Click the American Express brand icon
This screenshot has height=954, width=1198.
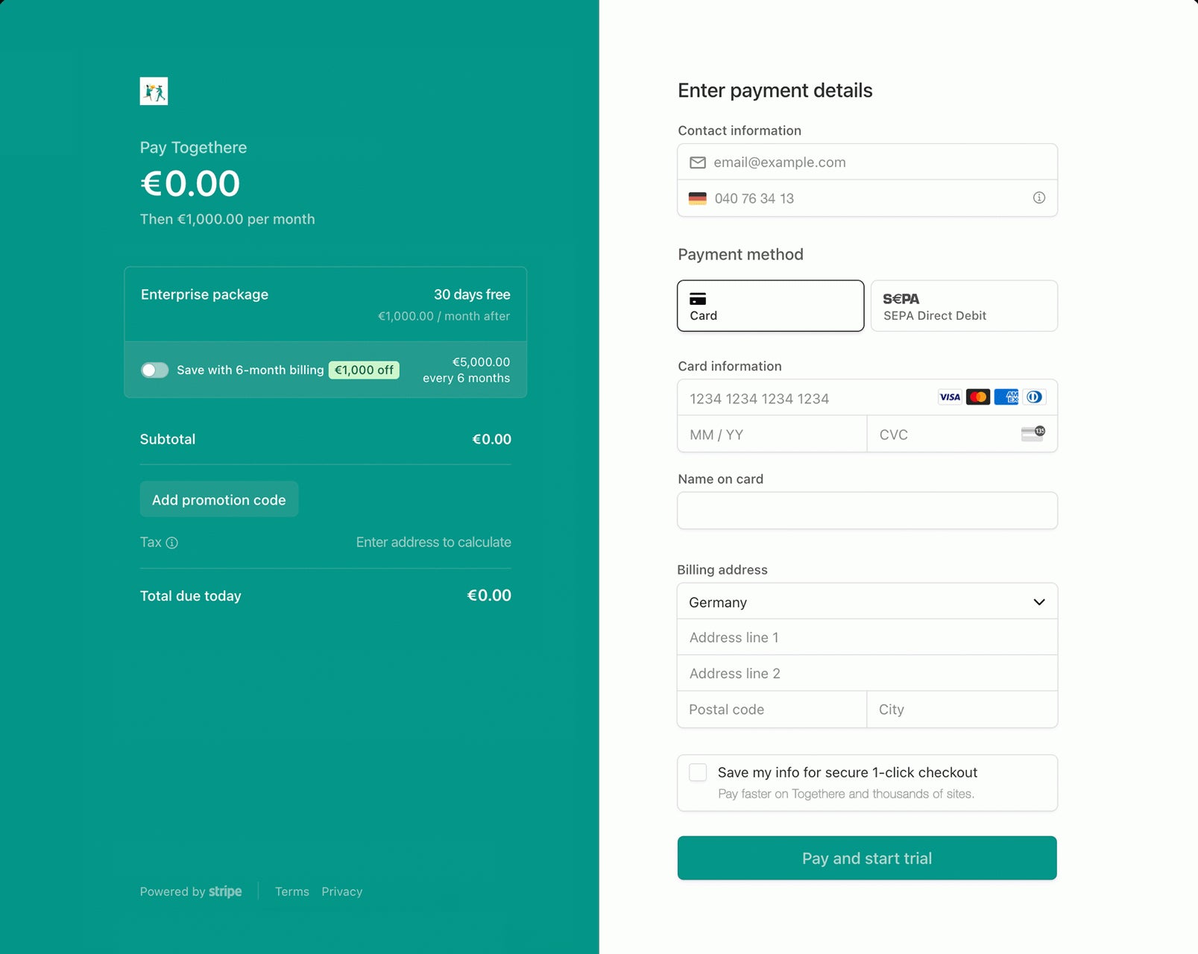pos(1006,397)
